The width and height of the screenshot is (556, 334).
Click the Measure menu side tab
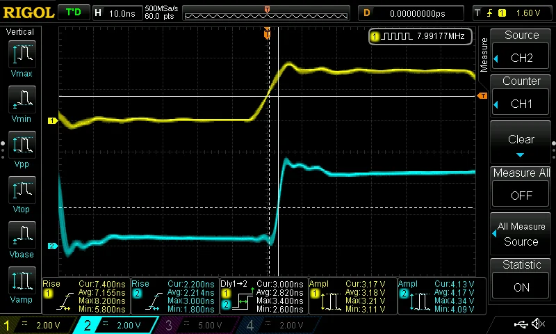click(484, 55)
